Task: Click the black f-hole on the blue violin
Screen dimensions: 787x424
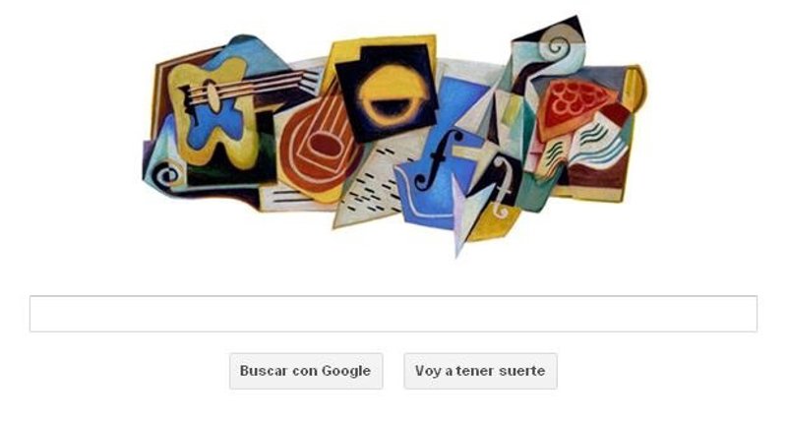Action: [438, 159]
